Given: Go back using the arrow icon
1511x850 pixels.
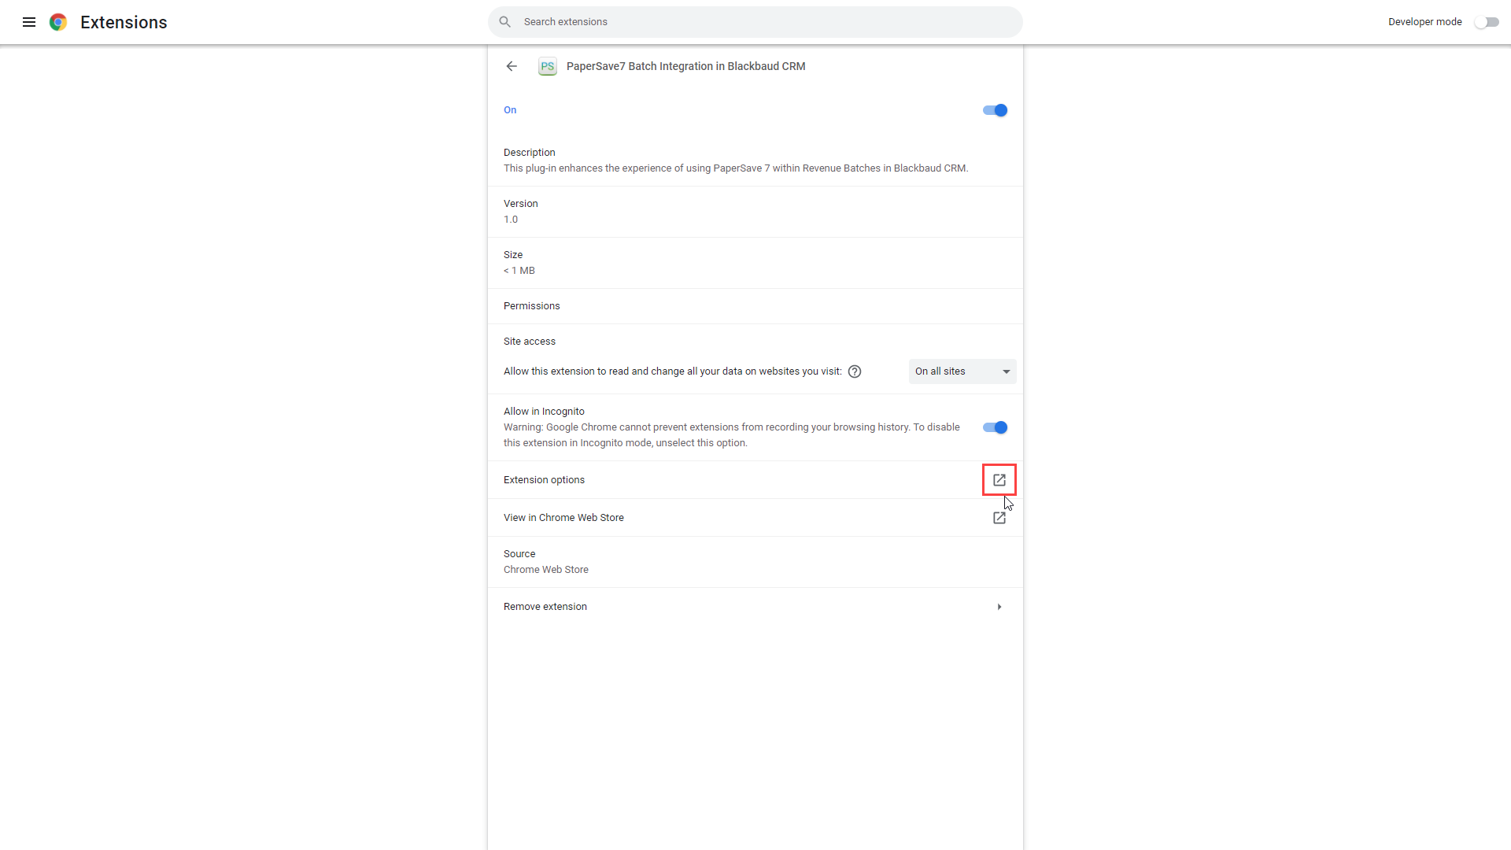Looking at the screenshot, I should [x=512, y=66].
